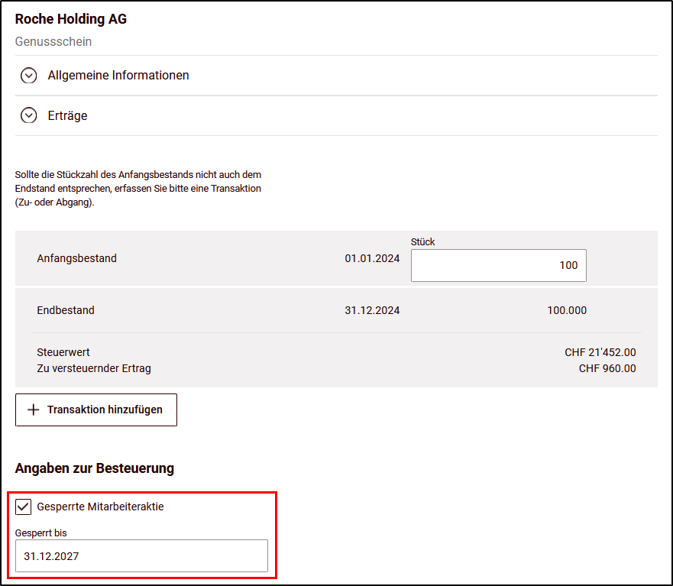
Task: Click the Endbestand value 100.000
Action: tap(567, 310)
